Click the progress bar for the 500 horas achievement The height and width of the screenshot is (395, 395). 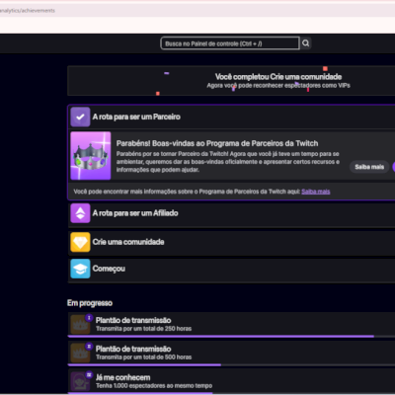231,364
